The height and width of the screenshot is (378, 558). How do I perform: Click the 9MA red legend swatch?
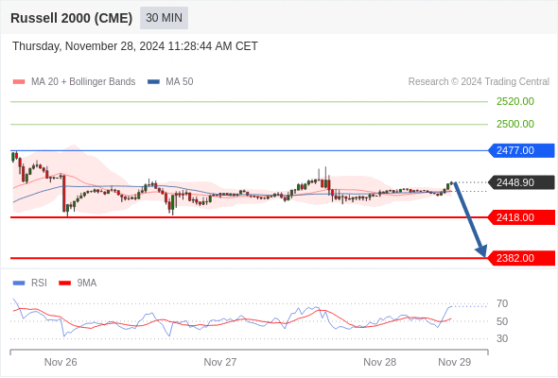pyautogui.click(x=64, y=283)
